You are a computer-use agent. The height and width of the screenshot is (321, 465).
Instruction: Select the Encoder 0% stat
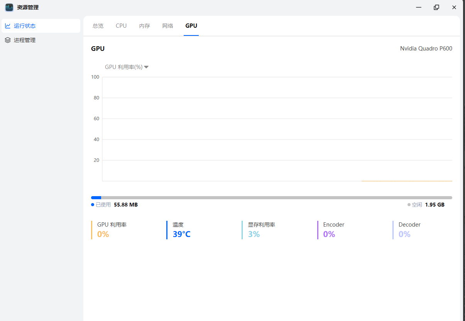[x=333, y=230]
